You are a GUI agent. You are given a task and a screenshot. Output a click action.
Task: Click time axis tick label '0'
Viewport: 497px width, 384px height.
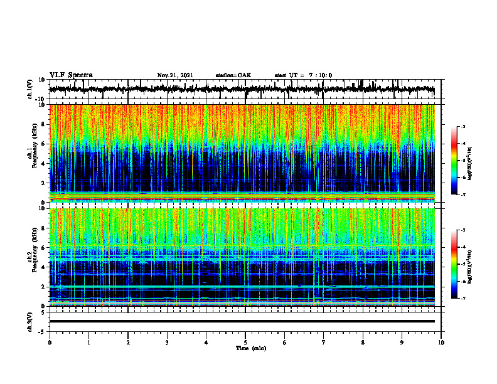tap(50, 343)
